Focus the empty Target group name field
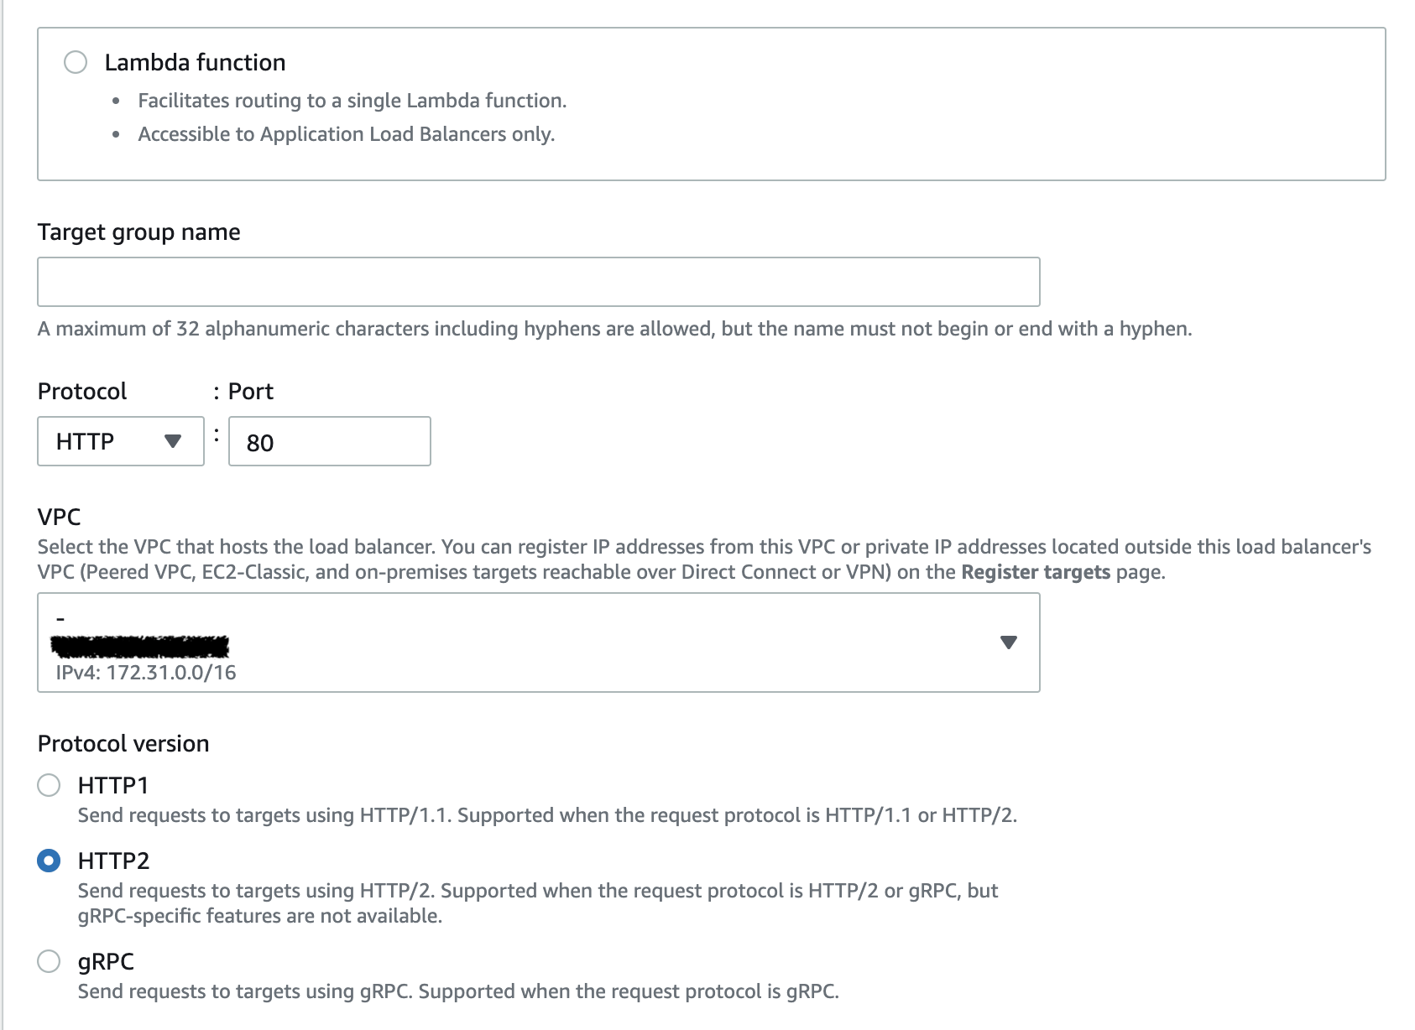The width and height of the screenshot is (1415, 1030). 537,281
